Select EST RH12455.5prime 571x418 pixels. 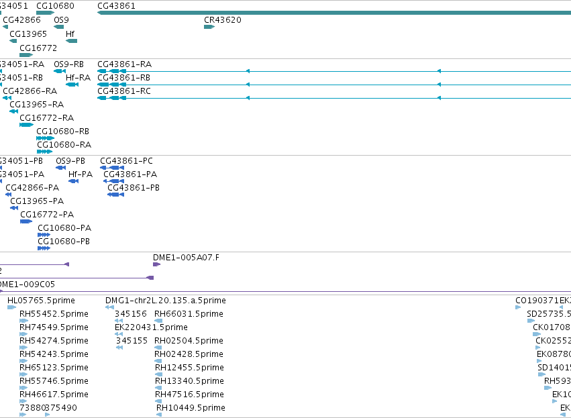[x=158, y=374]
